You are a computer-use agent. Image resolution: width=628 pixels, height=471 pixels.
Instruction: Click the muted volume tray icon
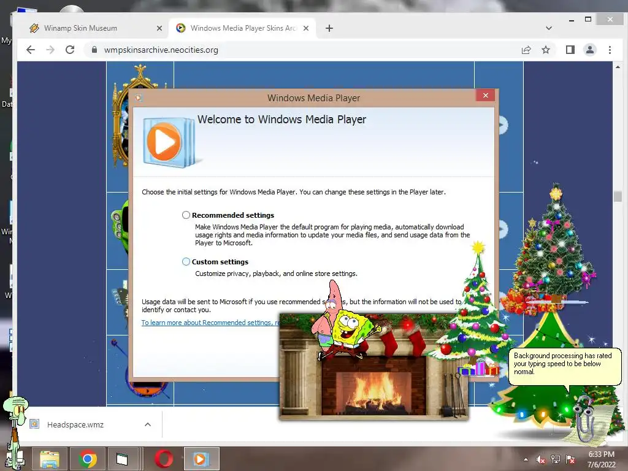tap(540, 459)
